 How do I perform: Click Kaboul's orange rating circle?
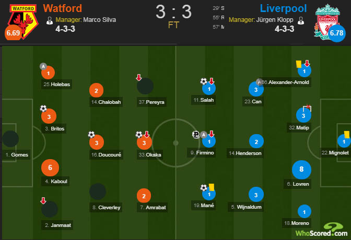50,167
